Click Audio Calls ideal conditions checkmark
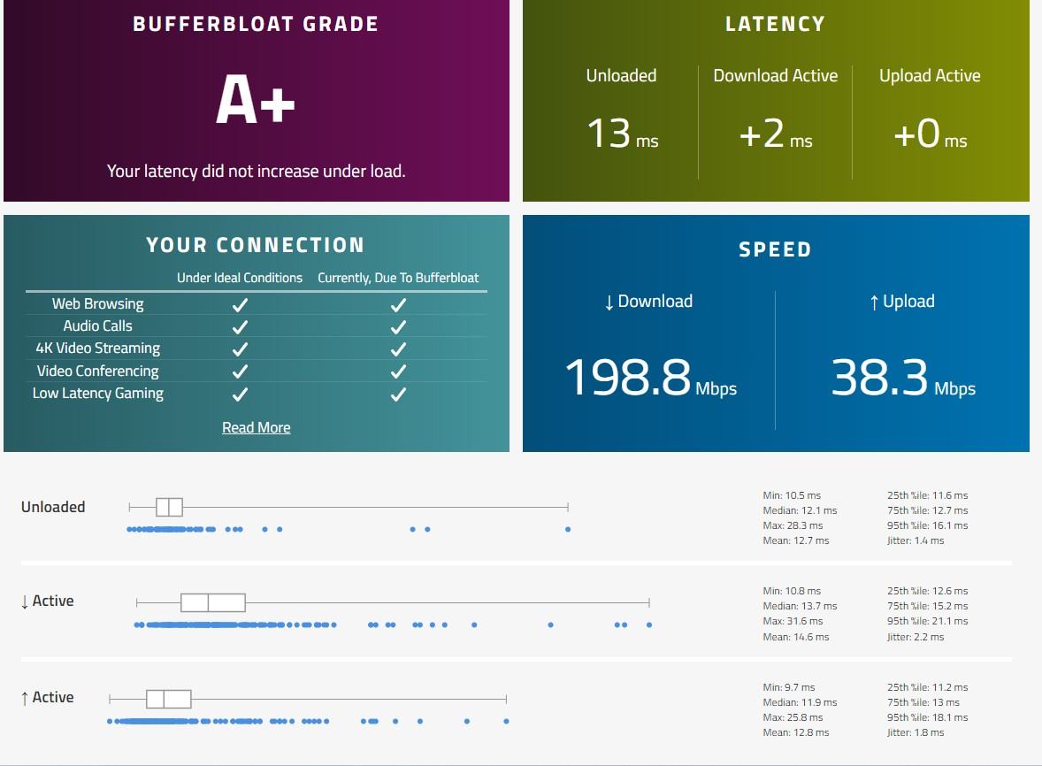Image resolution: width=1042 pixels, height=766 pixels. pos(240,327)
